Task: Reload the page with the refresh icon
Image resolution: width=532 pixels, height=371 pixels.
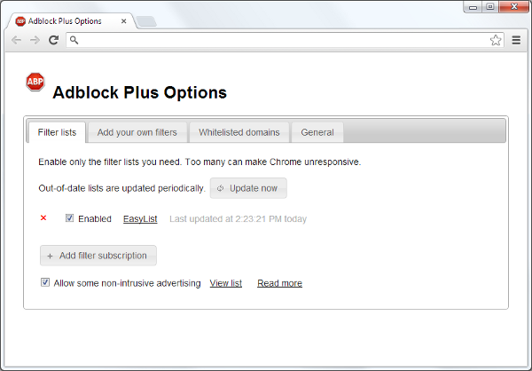Action: 53,40
